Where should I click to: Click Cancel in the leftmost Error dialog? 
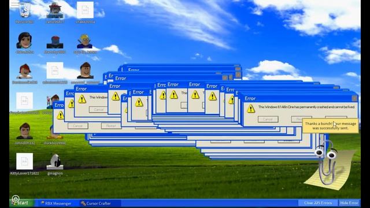(77, 126)
